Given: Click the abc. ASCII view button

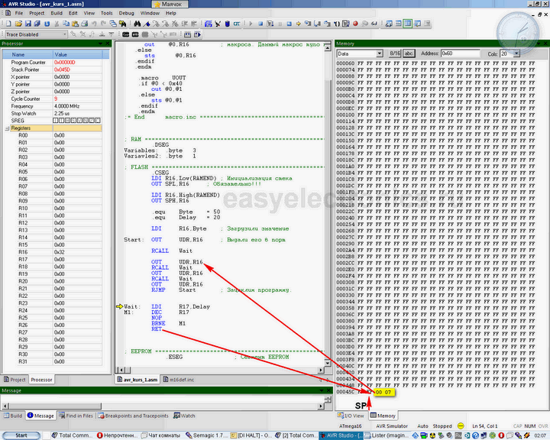Looking at the screenshot, I should (409, 53).
